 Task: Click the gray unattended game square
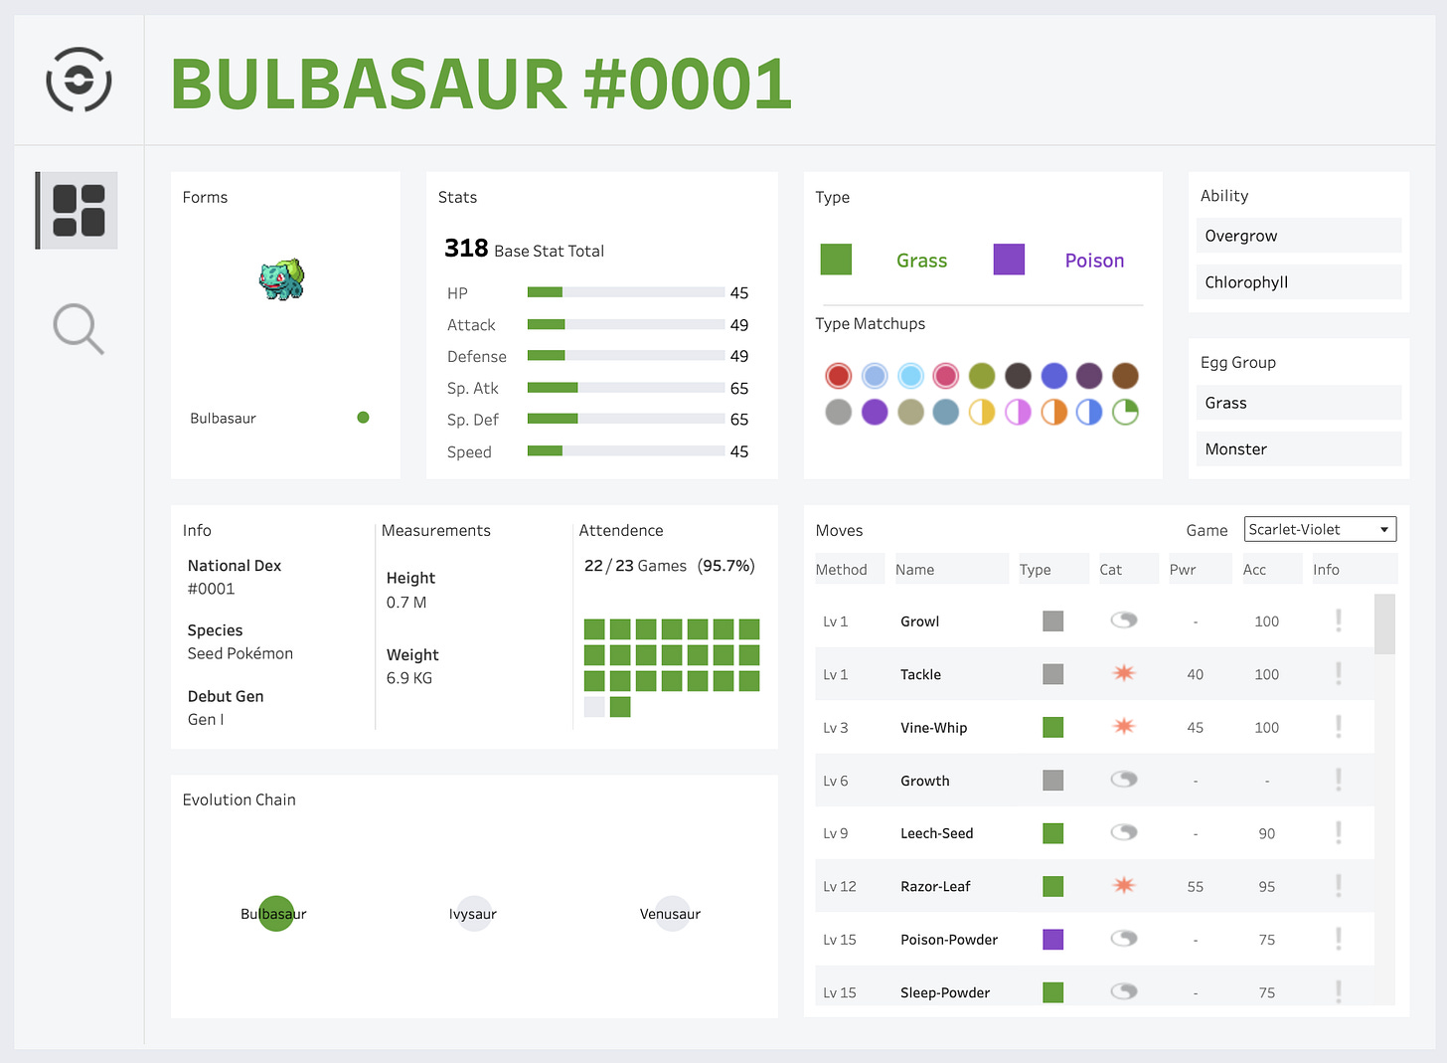point(594,707)
